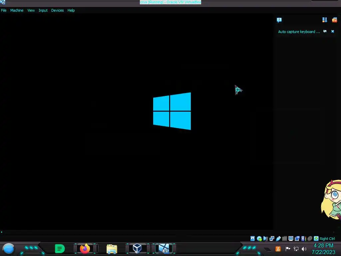
Task: Open File Explorer from the taskbar
Action: coord(112,249)
